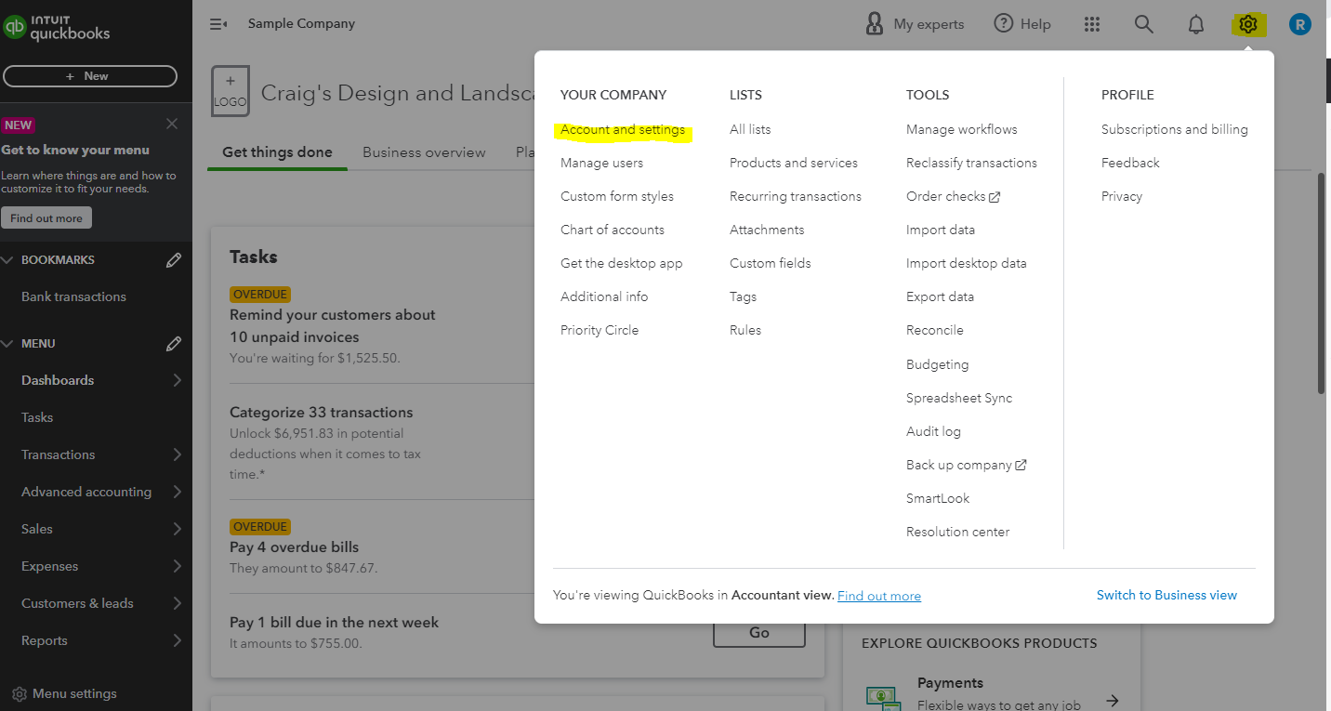Edit bookmarks with the pencil icon
The width and height of the screenshot is (1331, 711).
point(174,260)
